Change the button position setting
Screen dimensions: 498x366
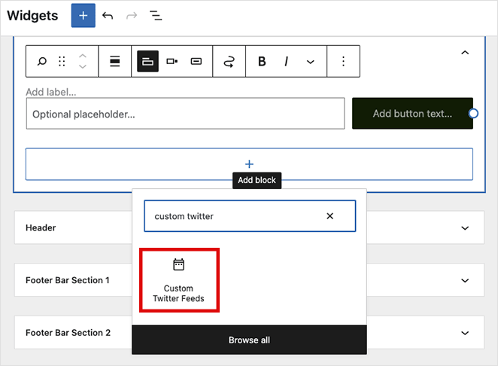click(172, 61)
